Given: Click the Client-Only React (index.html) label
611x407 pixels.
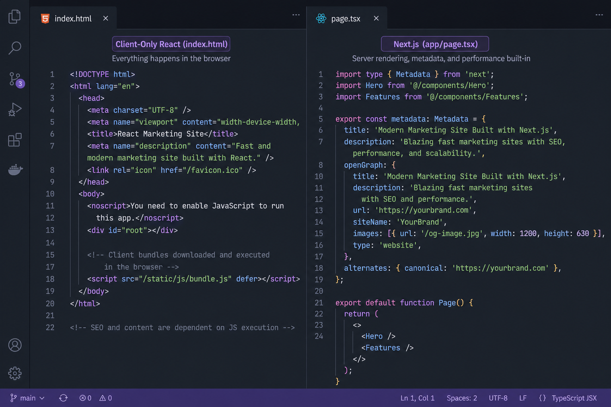Looking at the screenshot, I should tap(171, 44).
